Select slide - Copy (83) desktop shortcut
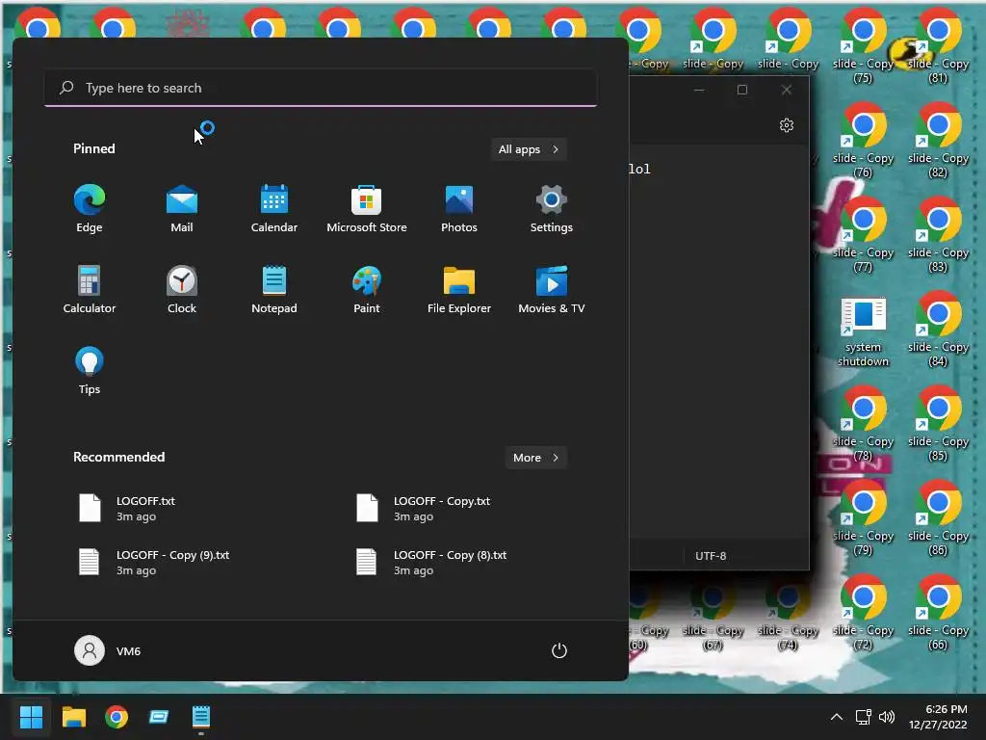 pos(938,235)
